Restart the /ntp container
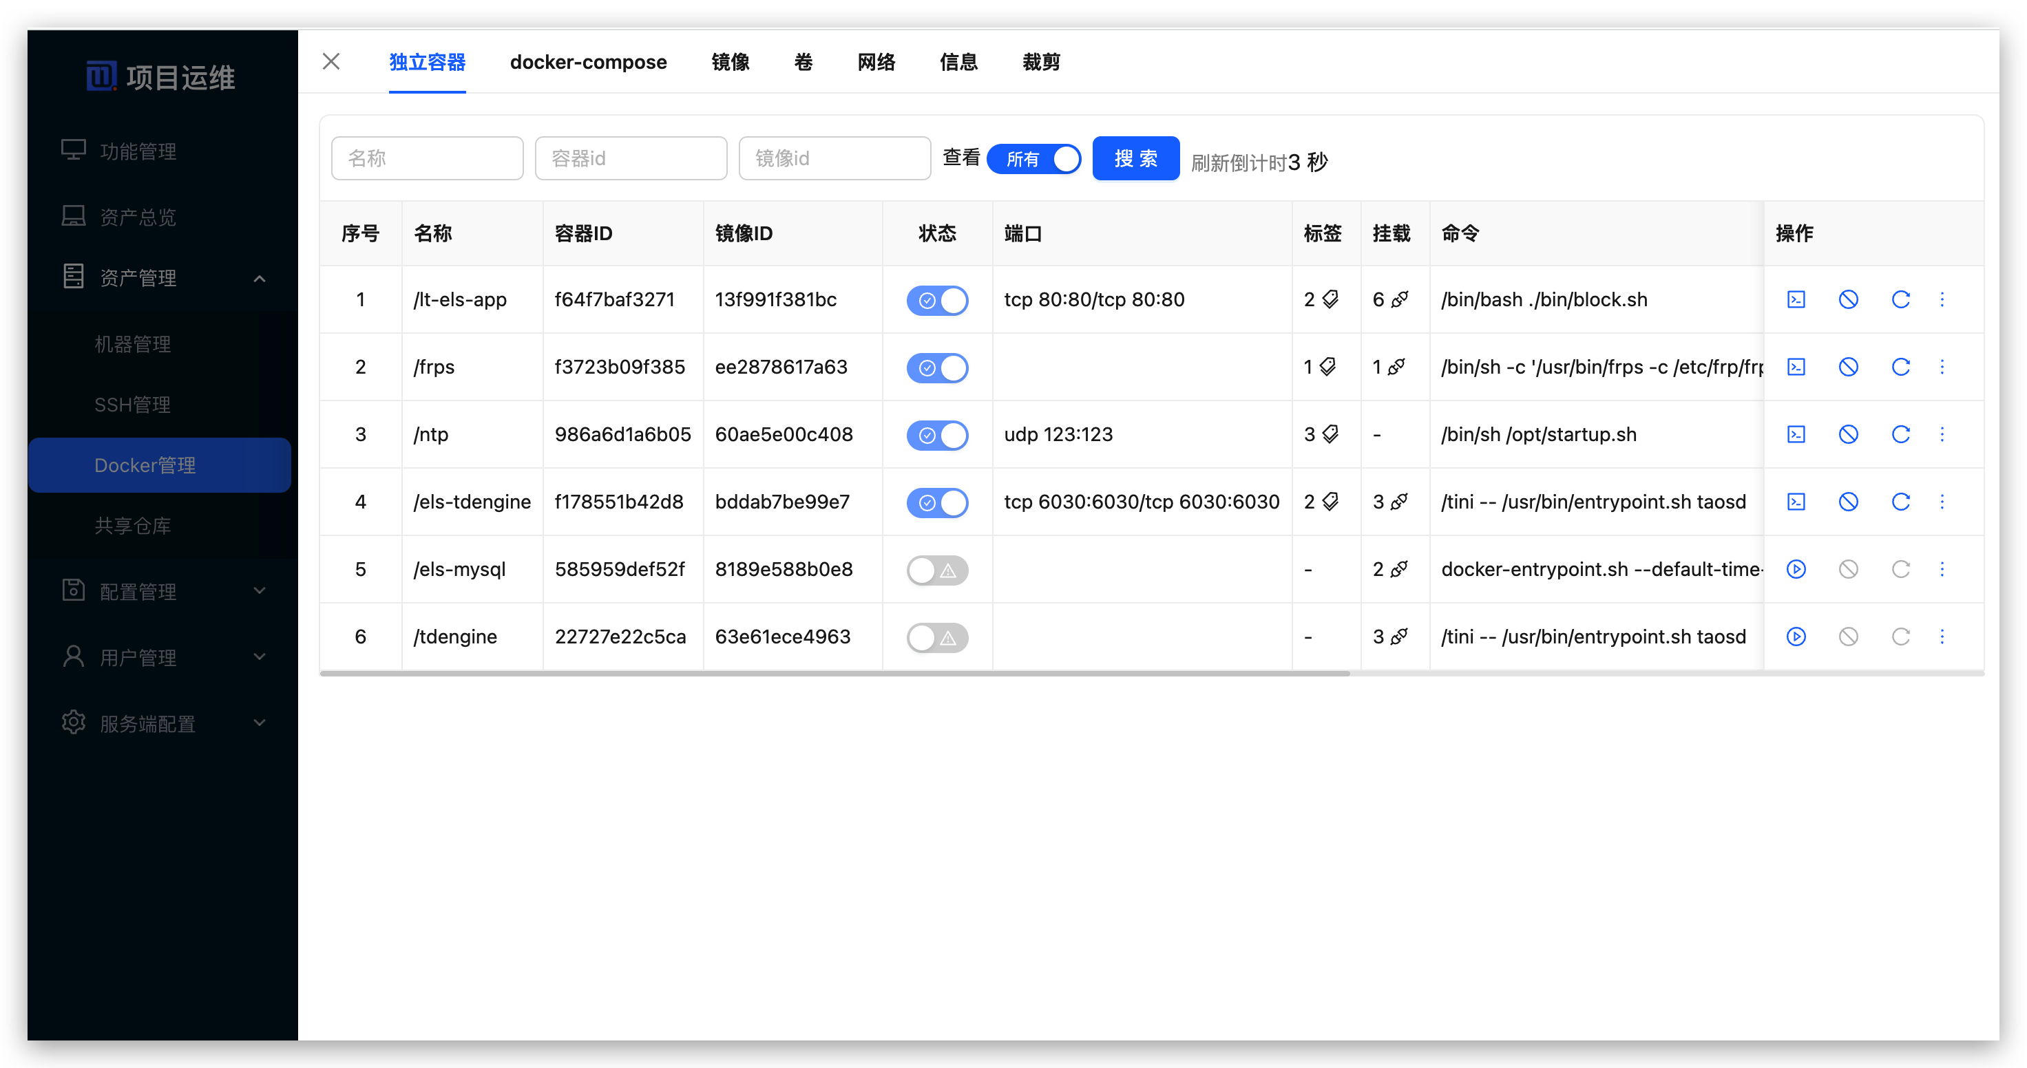 coord(1900,435)
